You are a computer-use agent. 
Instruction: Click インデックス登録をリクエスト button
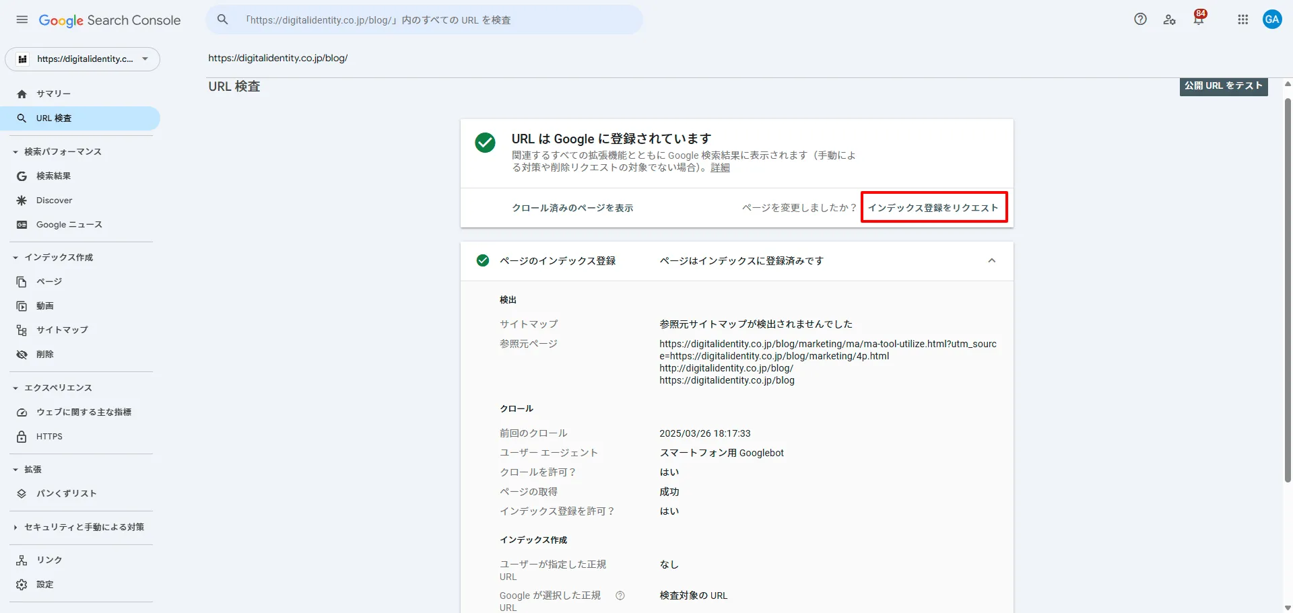click(x=933, y=208)
